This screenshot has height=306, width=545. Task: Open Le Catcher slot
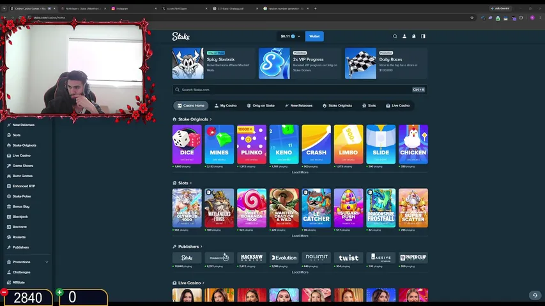[316, 208]
